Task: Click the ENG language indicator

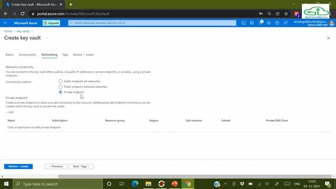Action: pyautogui.click(x=297, y=184)
